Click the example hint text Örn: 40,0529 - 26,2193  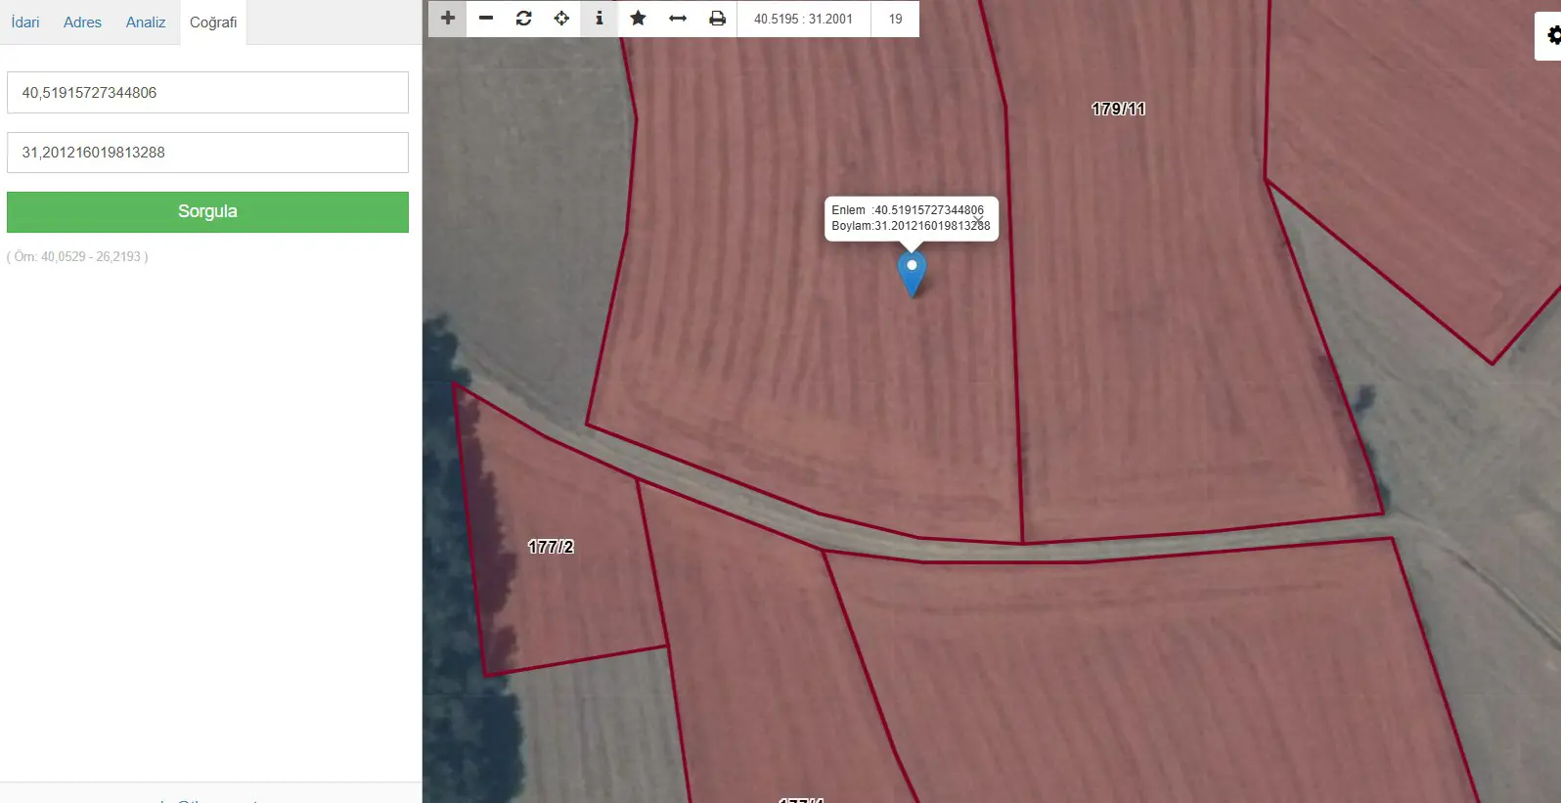(x=77, y=257)
